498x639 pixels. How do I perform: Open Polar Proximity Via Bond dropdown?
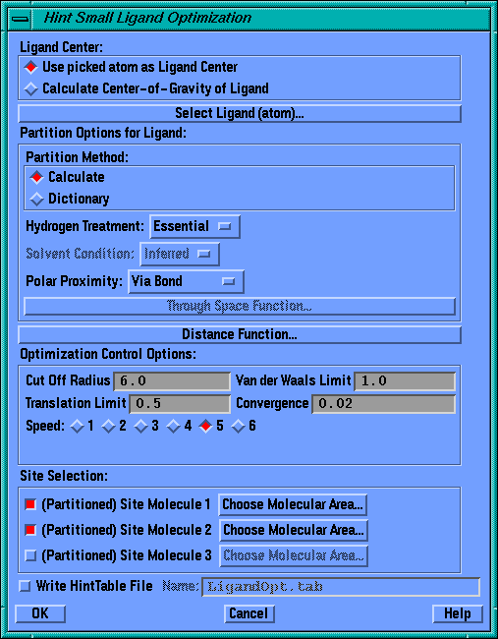tap(186, 281)
